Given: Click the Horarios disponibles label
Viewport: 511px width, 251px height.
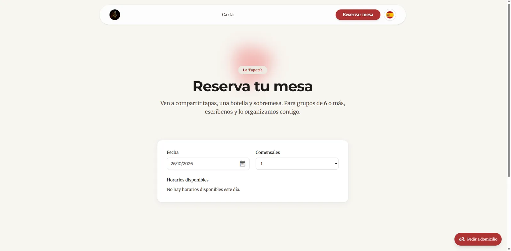Looking at the screenshot, I should [x=187, y=180].
